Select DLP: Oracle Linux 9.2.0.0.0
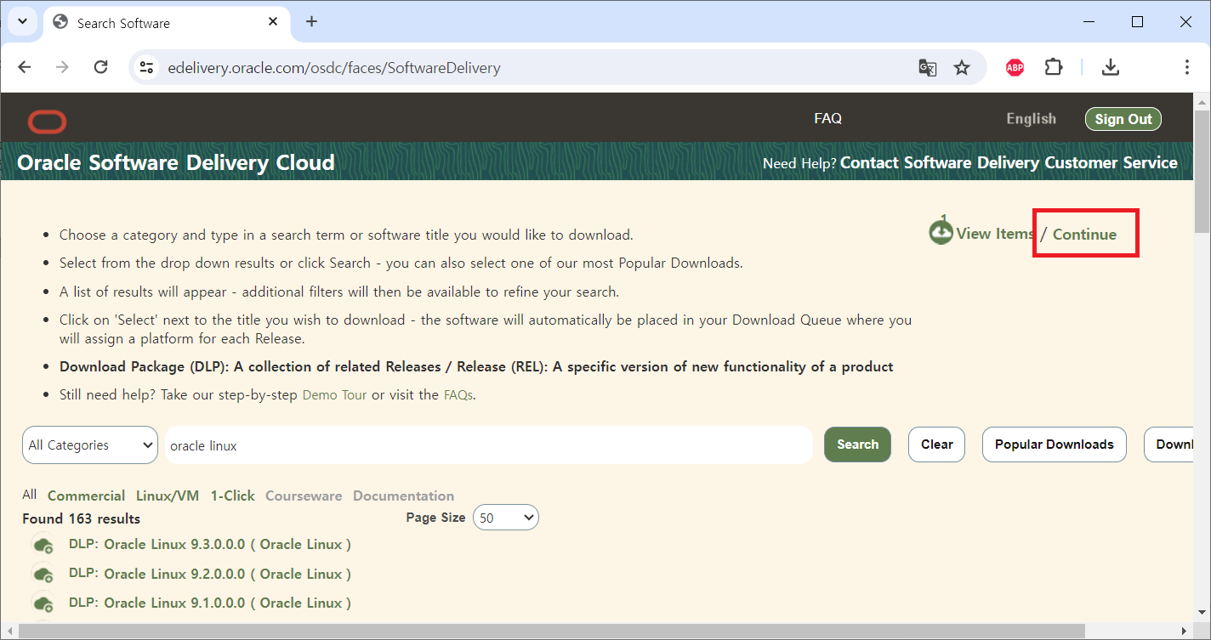1211x640 pixels. click(x=210, y=574)
